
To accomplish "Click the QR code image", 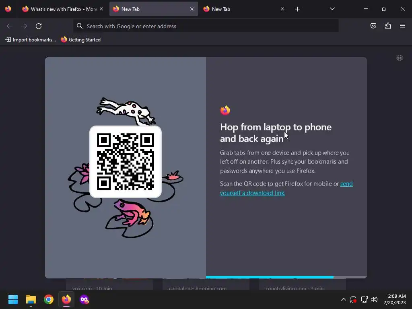I will [x=126, y=162].
